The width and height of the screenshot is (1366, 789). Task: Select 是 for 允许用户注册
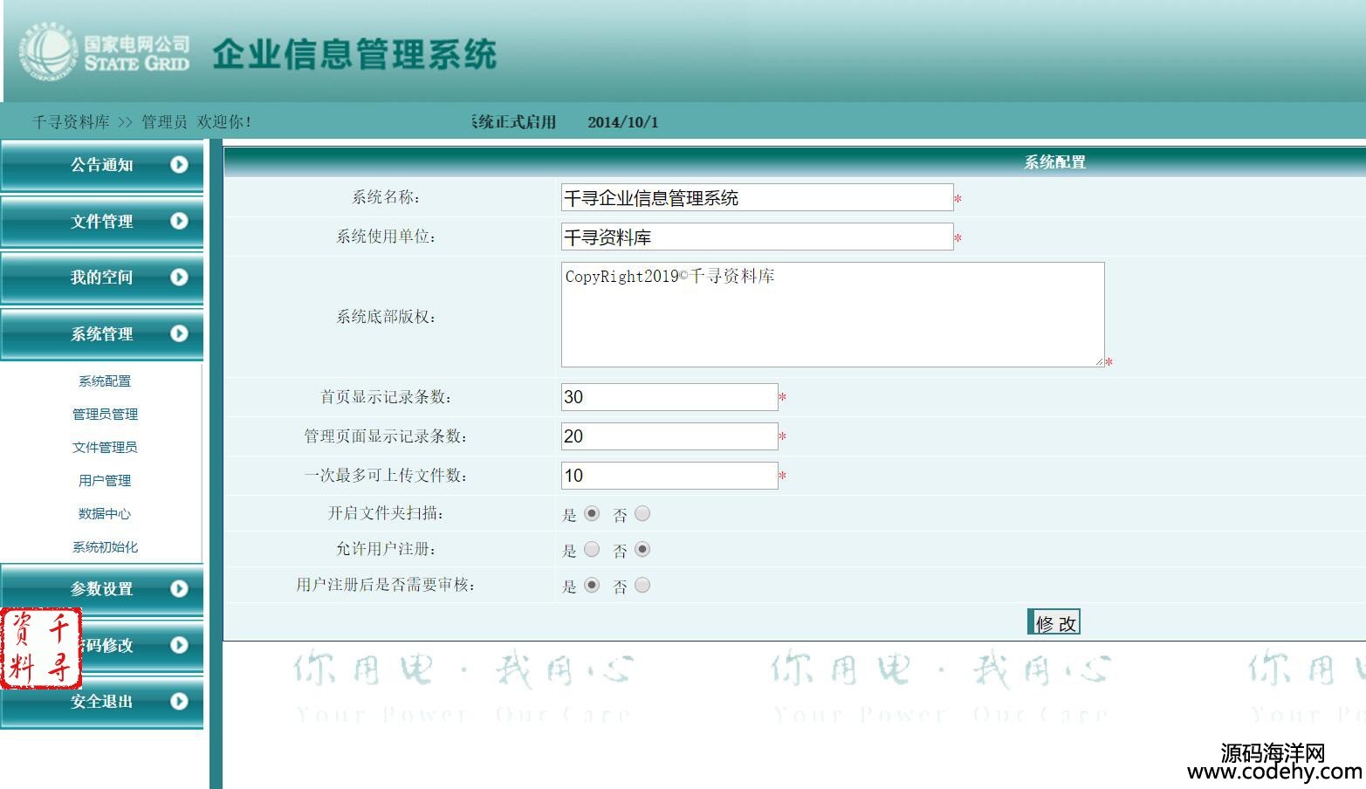point(592,549)
